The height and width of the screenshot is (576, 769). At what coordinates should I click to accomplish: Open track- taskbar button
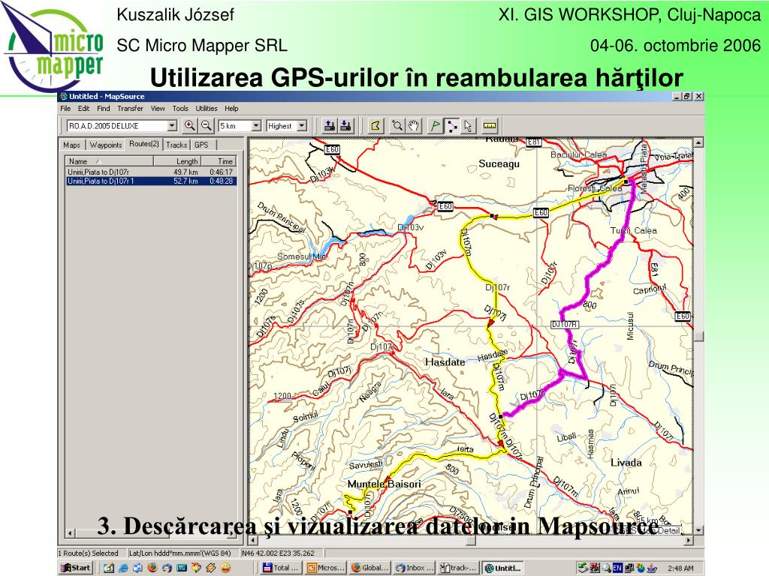coord(458,568)
